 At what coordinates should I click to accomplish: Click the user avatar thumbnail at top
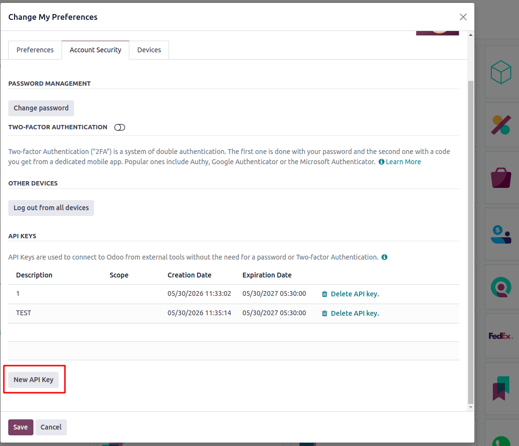(x=438, y=33)
